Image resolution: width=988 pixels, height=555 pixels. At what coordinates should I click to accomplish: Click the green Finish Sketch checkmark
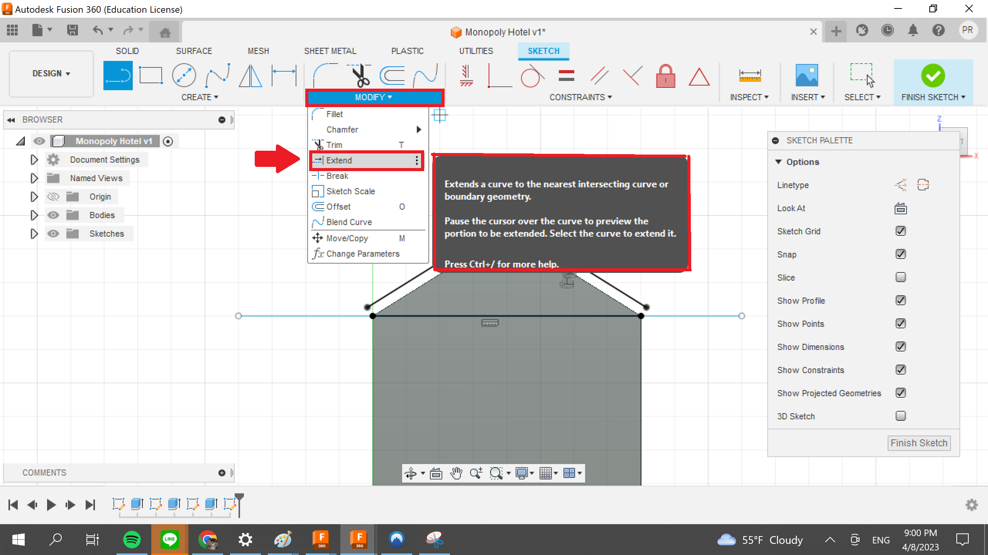click(x=933, y=75)
